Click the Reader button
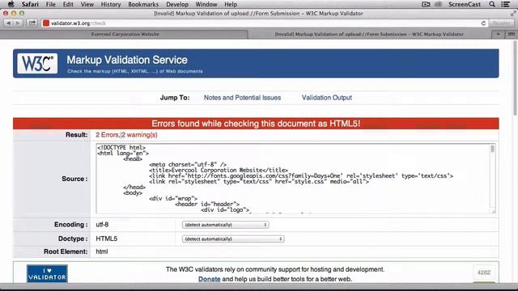The height and width of the screenshot is (291, 518). [x=502, y=23]
